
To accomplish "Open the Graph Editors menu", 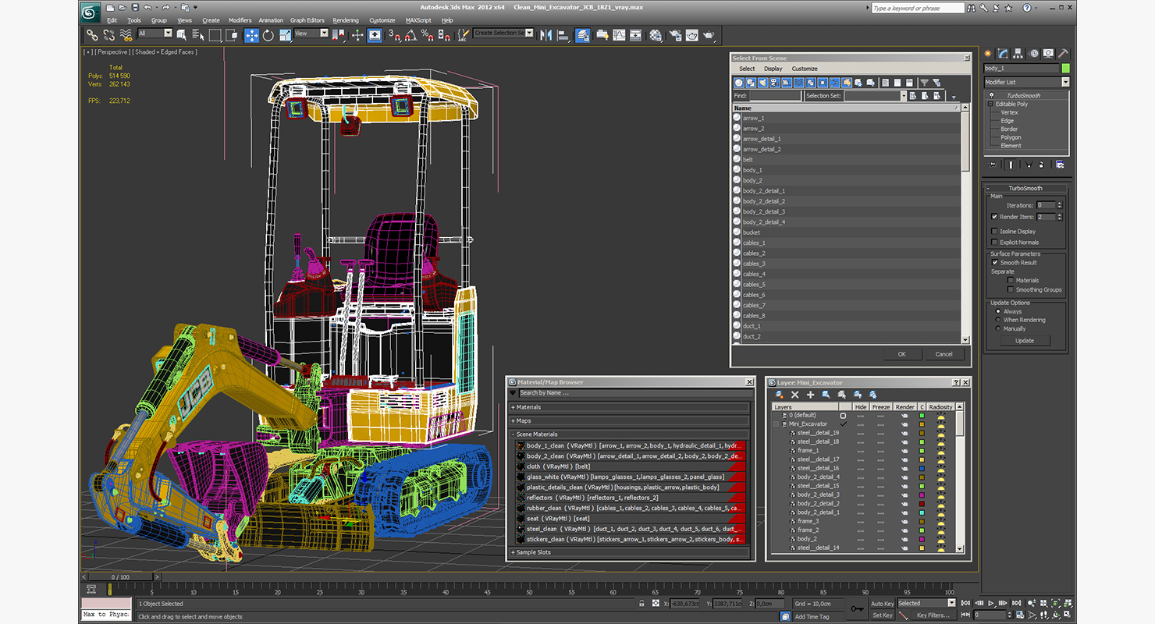I will pyautogui.click(x=307, y=20).
